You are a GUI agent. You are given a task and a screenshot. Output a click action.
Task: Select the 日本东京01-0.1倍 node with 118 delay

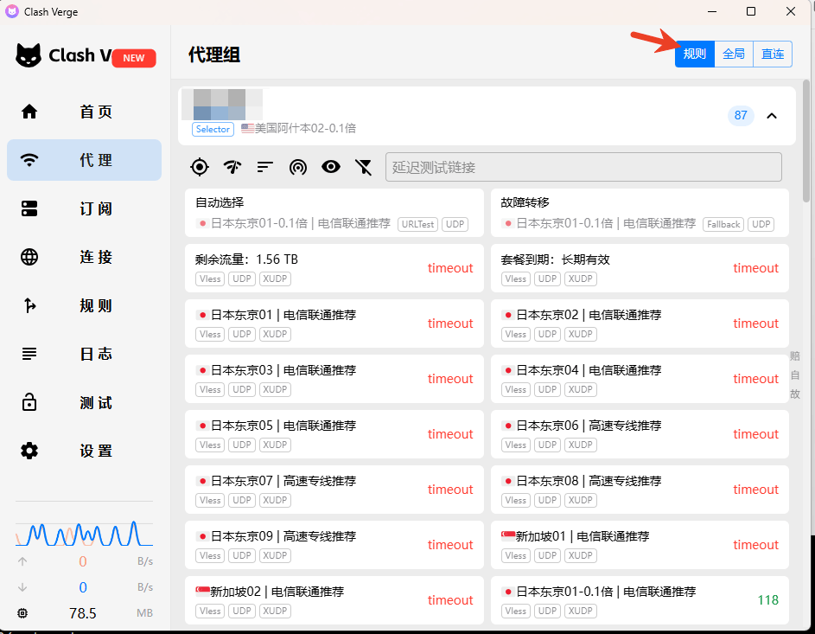click(x=639, y=600)
